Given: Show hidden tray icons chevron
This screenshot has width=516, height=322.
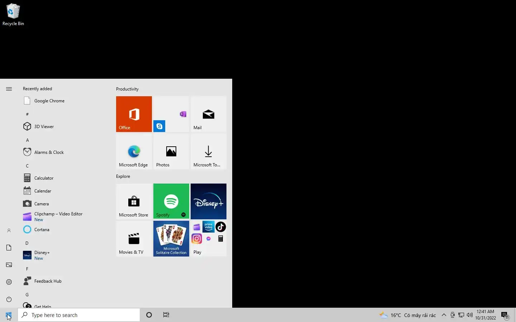Looking at the screenshot, I should (x=444, y=315).
